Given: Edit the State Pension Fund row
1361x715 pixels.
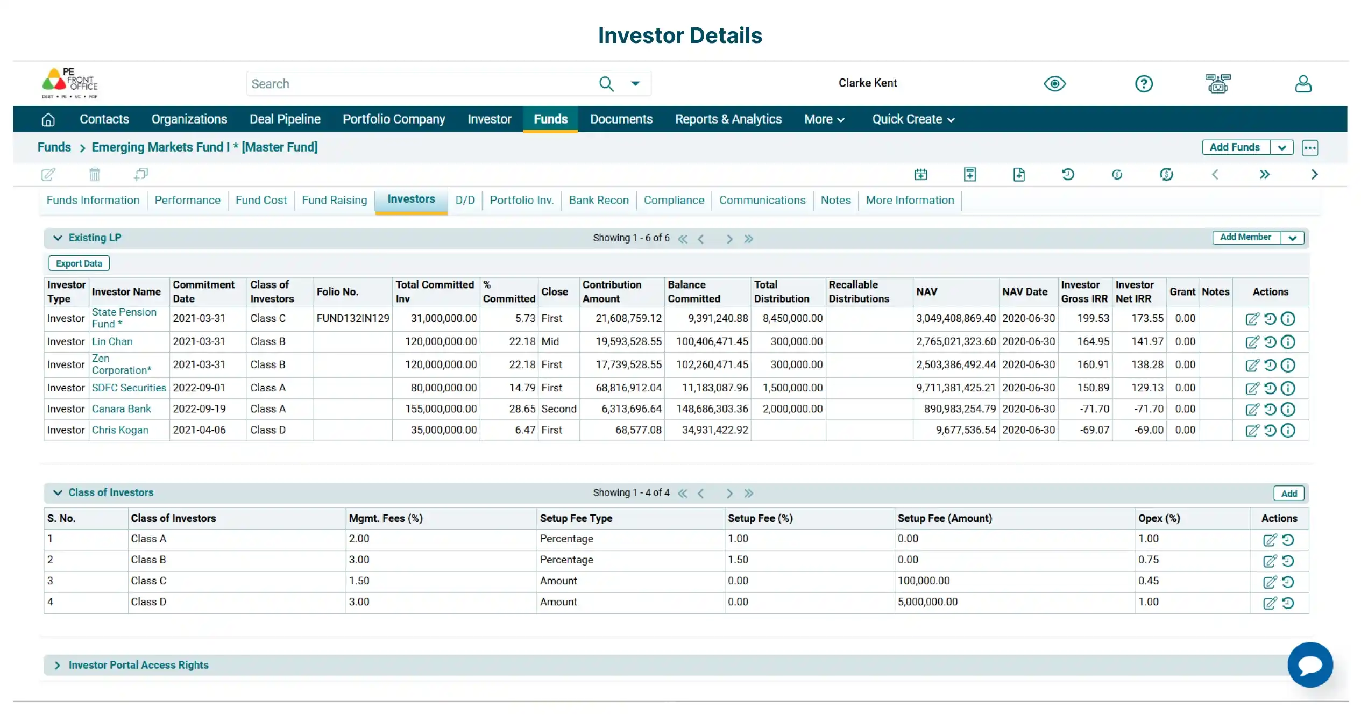Looking at the screenshot, I should pyautogui.click(x=1252, y=319).
